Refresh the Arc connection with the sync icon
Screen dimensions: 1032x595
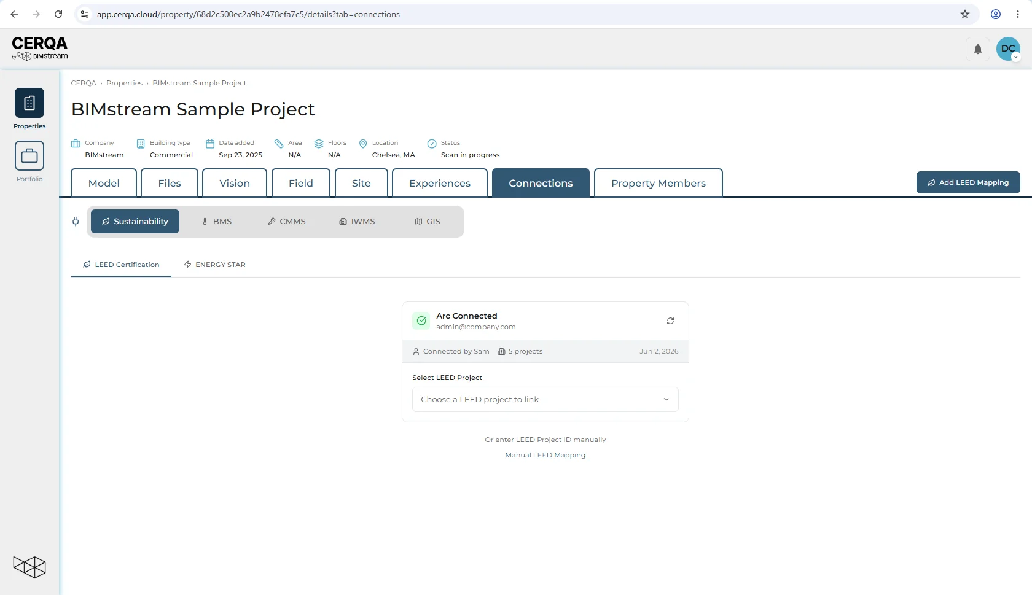[670, 321]
